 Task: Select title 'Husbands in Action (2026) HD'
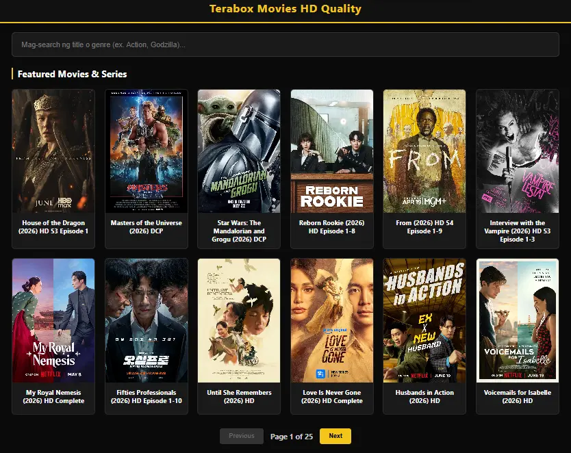(424, 397)
